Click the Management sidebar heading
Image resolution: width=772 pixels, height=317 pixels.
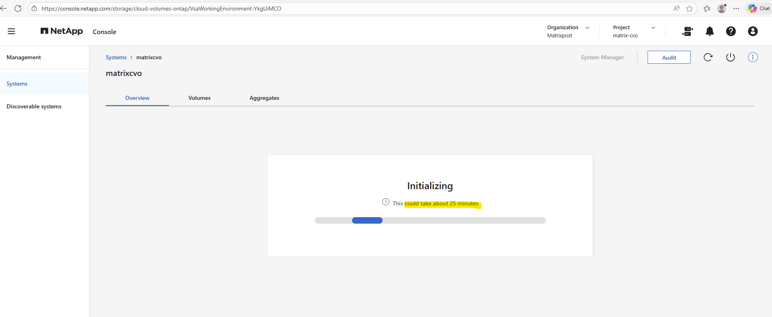tap(24, 57)
